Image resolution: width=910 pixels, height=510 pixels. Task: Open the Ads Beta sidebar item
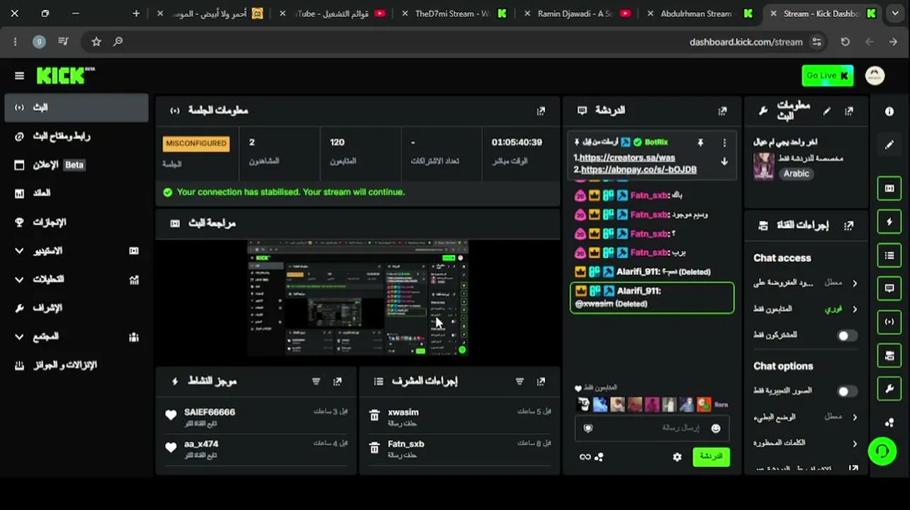point(76,165)
